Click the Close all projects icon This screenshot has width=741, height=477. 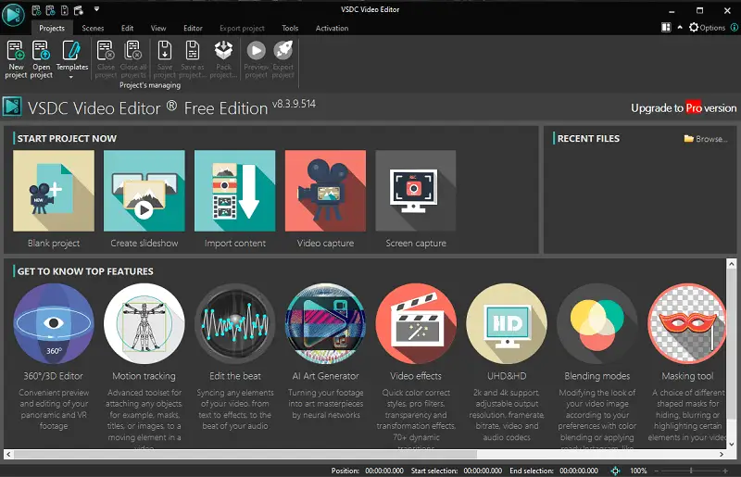(x=133, y=51)
